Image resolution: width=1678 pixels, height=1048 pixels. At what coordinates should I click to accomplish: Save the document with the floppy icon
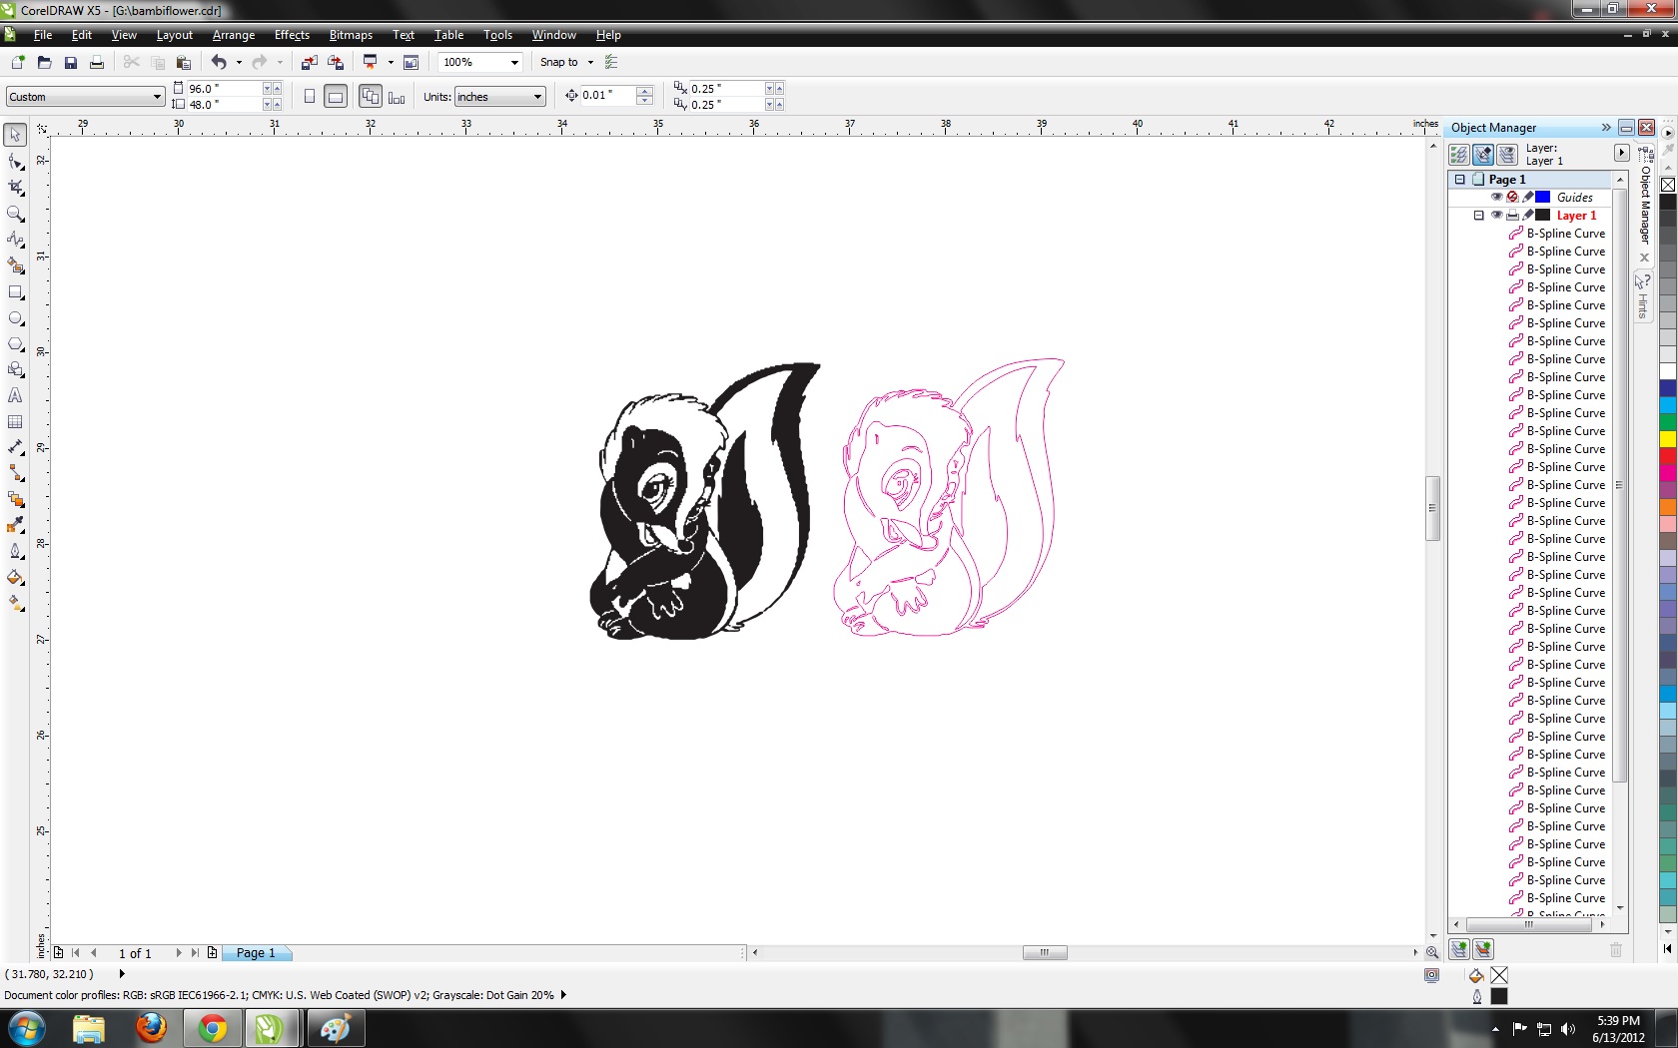click(71, 62)
